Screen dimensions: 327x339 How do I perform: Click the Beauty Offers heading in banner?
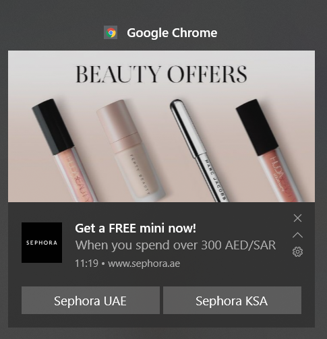[161, 74]
